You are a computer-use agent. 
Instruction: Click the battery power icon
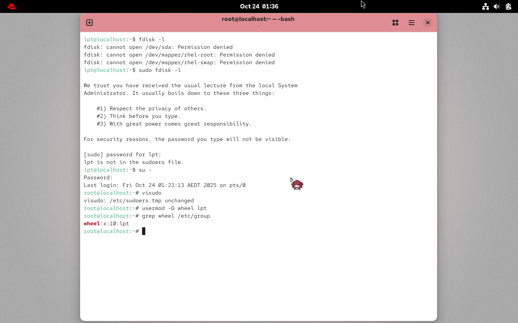[508, 6]
